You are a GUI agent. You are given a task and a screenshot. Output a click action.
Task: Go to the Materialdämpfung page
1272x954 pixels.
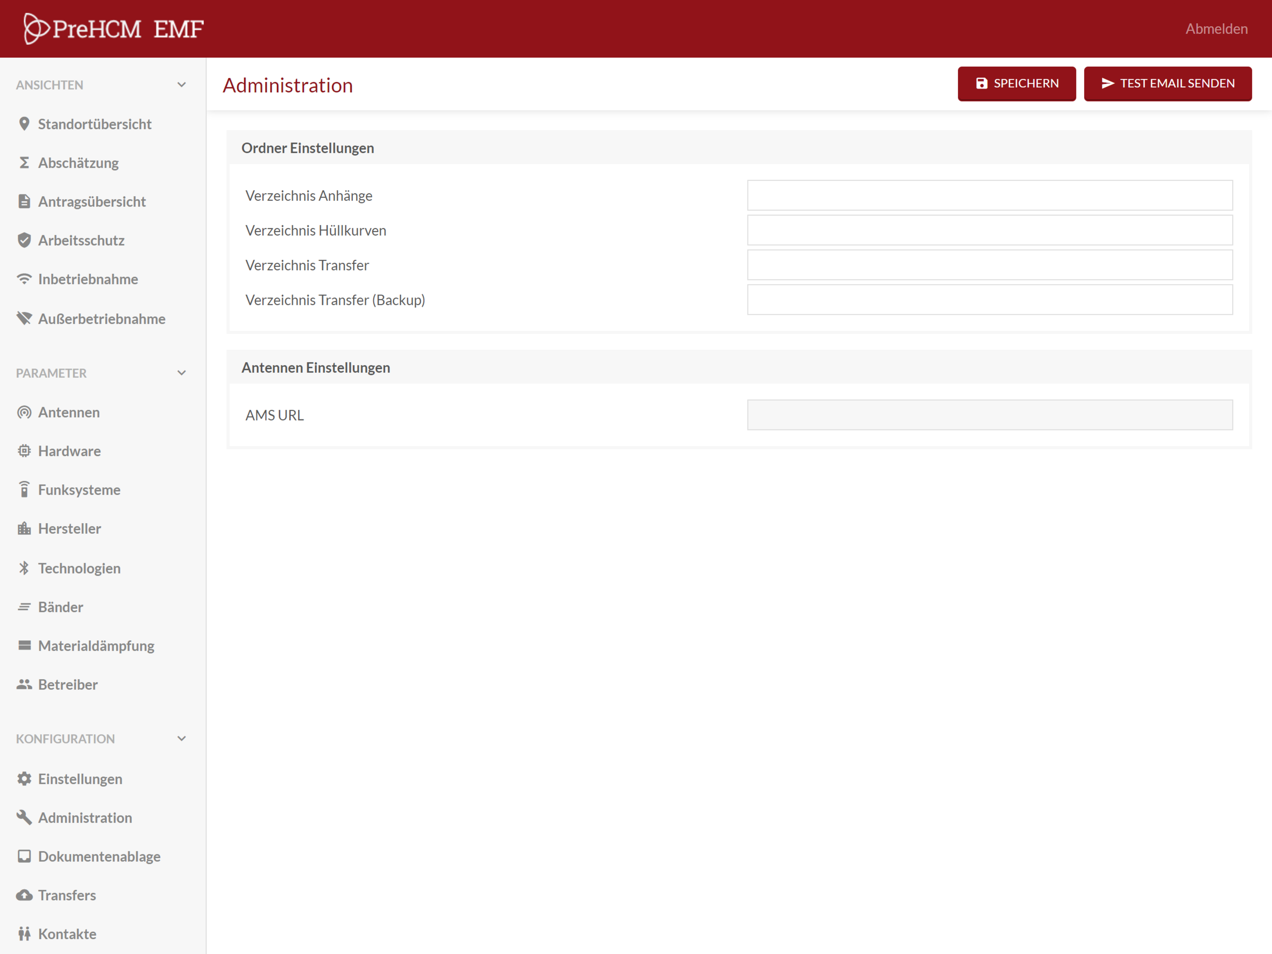tap(96, 646)
